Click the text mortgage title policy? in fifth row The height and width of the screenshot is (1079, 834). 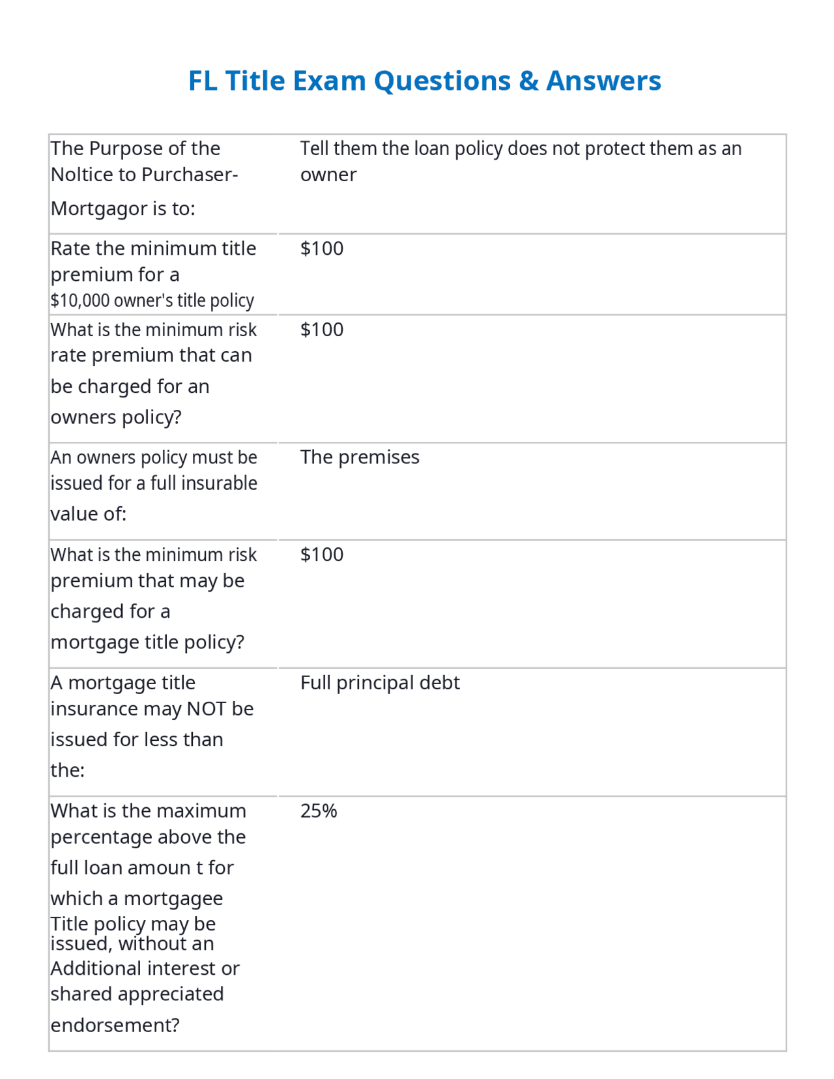coord(147,642)
